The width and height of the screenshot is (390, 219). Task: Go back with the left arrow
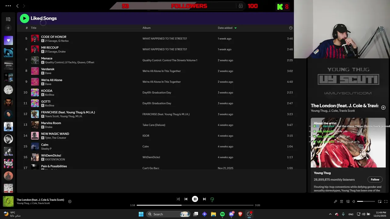[17, 6]
